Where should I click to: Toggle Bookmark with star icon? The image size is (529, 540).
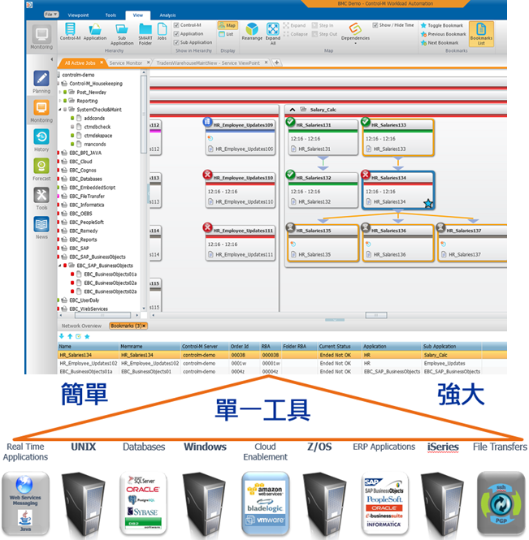pos(442,25)
